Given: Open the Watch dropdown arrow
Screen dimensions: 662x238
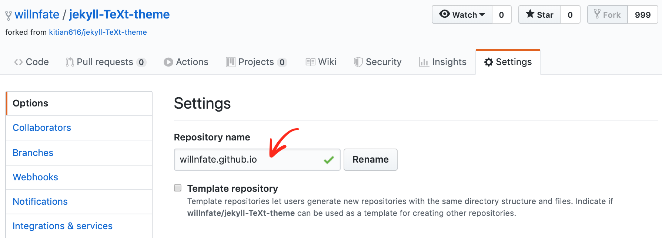Looking at the screenshot, I should pos(482,15).
